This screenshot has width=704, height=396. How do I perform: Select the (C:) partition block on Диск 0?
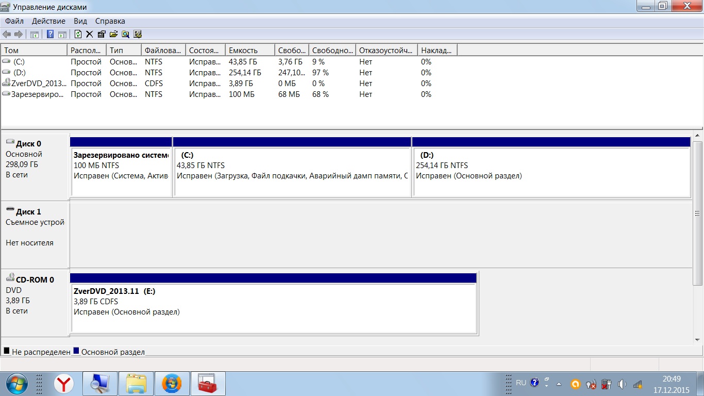292,171
